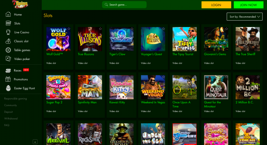Toggle favorite star on Voyager's Quest
Screen dimensions: 267x145
coord(164,29)
